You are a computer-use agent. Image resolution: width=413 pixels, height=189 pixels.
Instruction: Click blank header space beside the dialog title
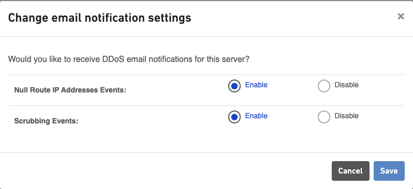pos(292,18)
